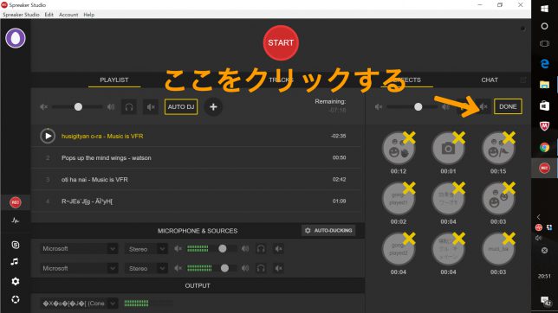Open the waveform stats icon in sidebar
558x313 pixels.
coord(16,220)
